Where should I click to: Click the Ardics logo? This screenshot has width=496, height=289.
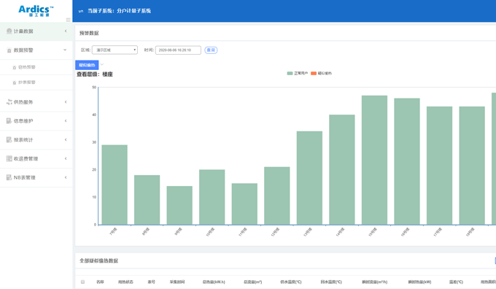tap(36, 11)
